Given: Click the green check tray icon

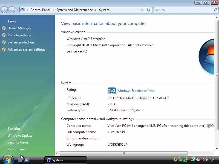Looking at the screenshot, I should click(180, 159).
